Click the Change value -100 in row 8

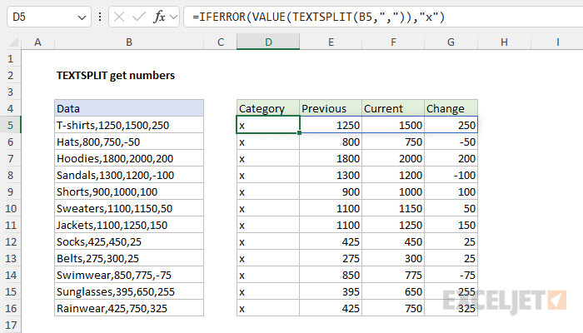451,175
